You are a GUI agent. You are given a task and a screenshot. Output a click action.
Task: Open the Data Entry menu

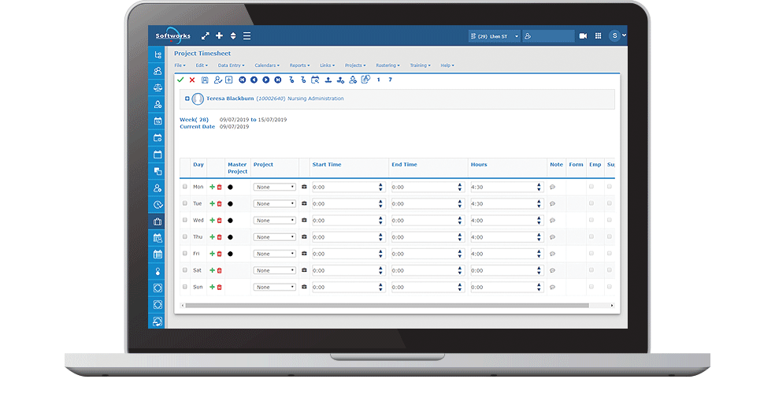[x=231, y=65]
